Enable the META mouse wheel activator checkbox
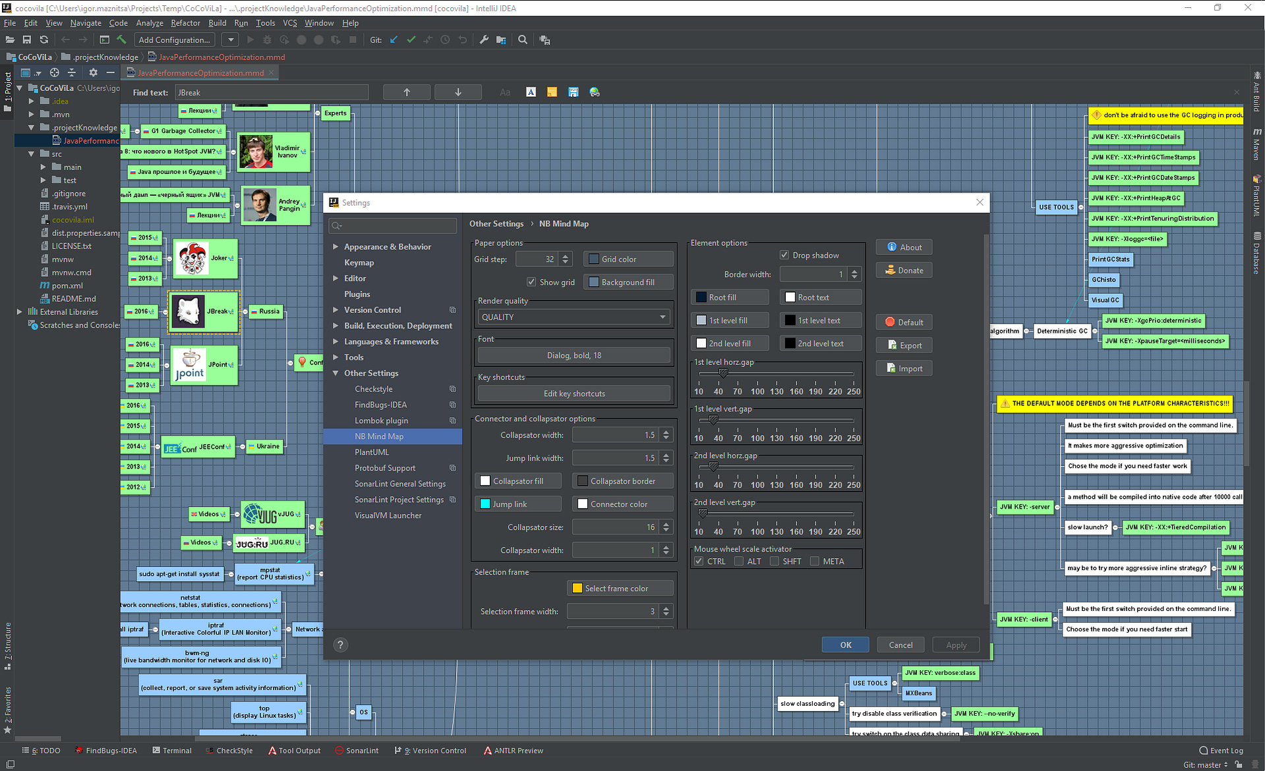Image resolution: width=1265 pixels, height=771 pixels. pyautogui.click(x=815, y=561)
